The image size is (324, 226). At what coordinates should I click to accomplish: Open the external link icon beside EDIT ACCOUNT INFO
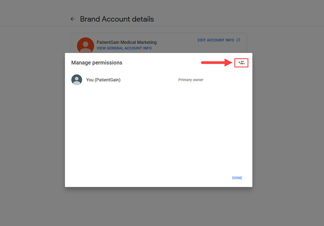pos(238,40)
